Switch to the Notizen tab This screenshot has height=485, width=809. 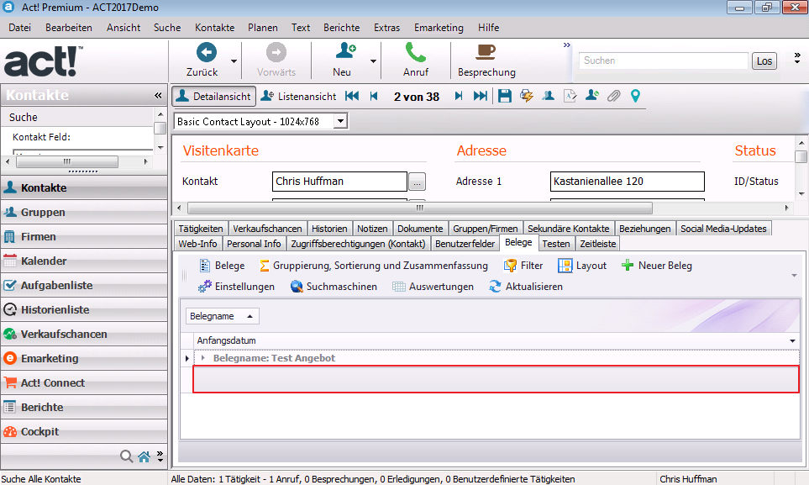(372, 229)
